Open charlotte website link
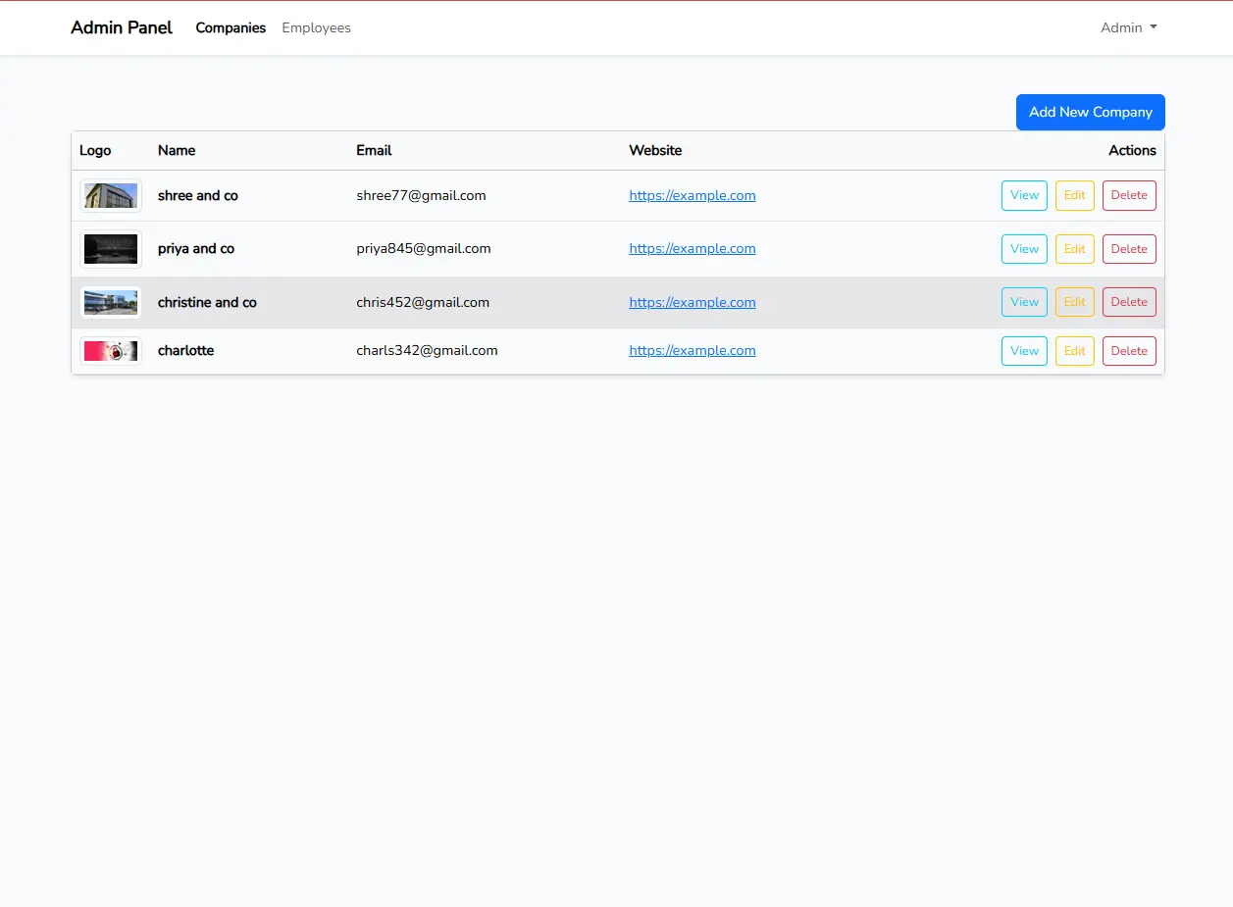1233x907 pixels. click(x=693, y=350)
